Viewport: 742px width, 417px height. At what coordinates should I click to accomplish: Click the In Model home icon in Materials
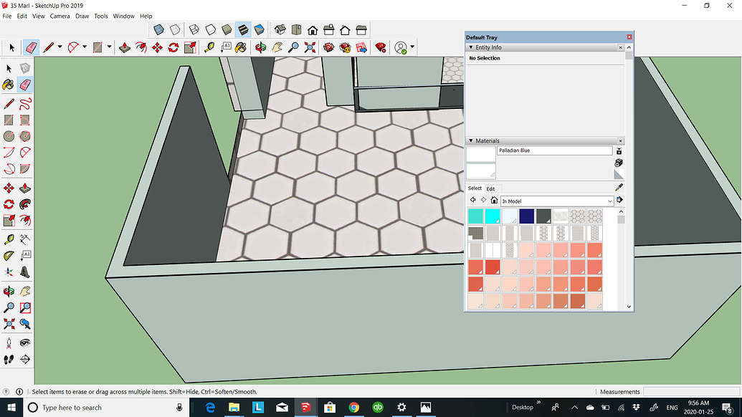click(495, 200)
